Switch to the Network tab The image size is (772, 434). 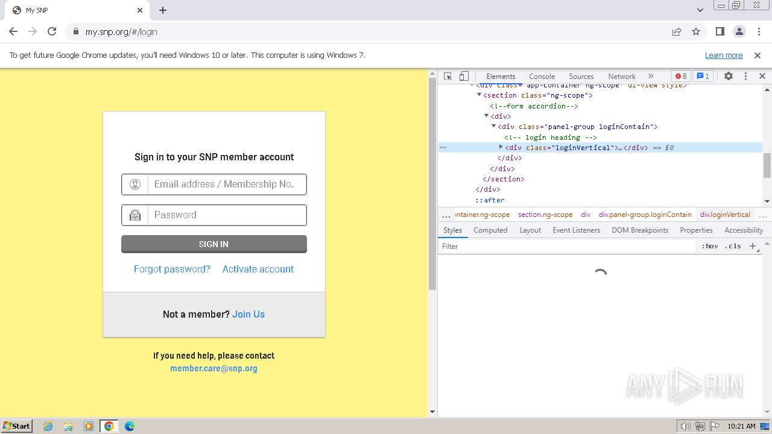click(622, 77)
